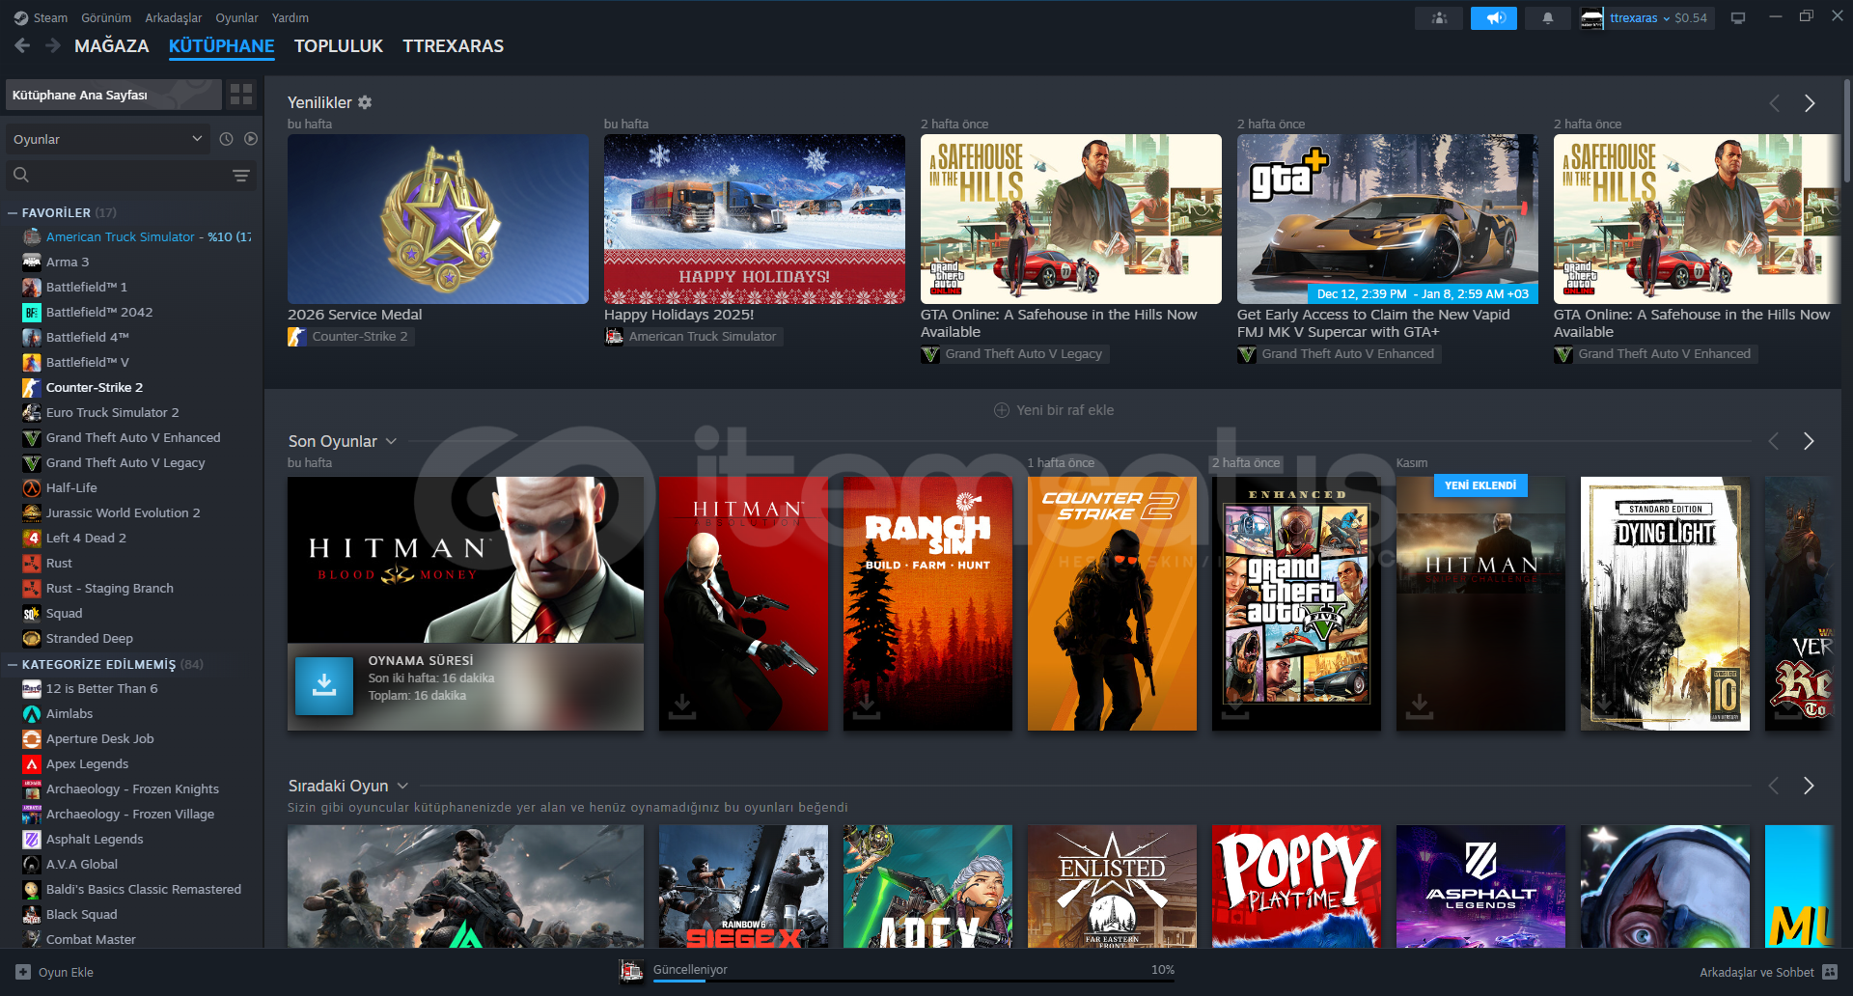Sort by recent activity clock icon
The height and width of the screenshot is (996, 1853).
click(x=226, y=139)
